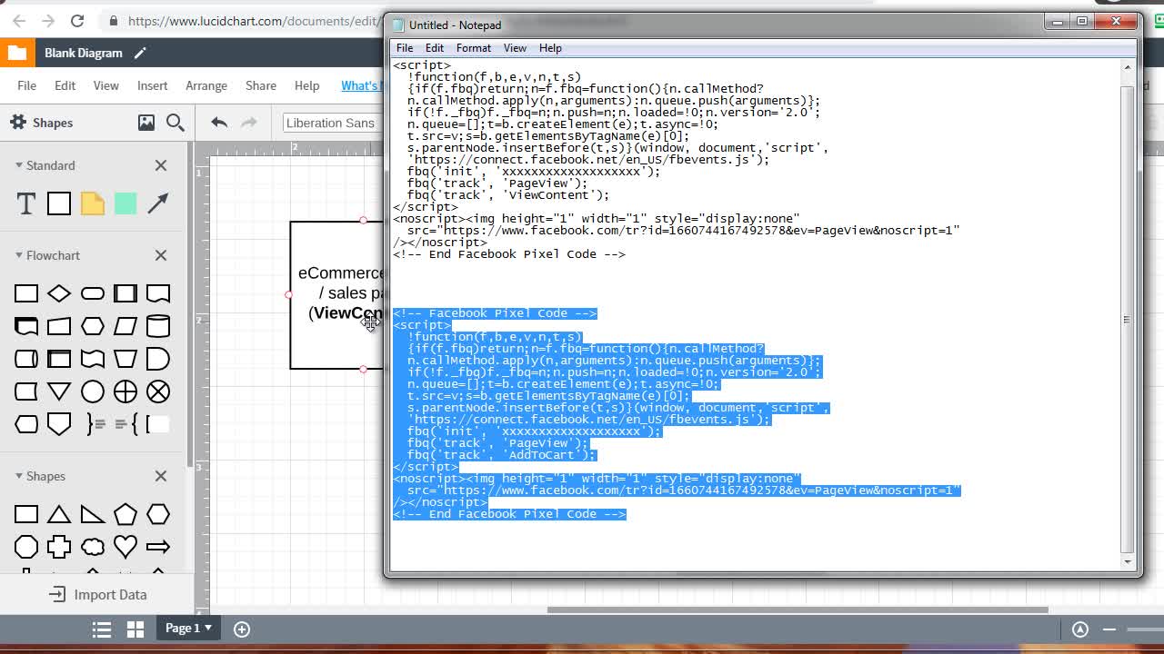1164x654 pixels.
Task: Select the pentagon shape in Shapes
Action: (x=125, y=514)
